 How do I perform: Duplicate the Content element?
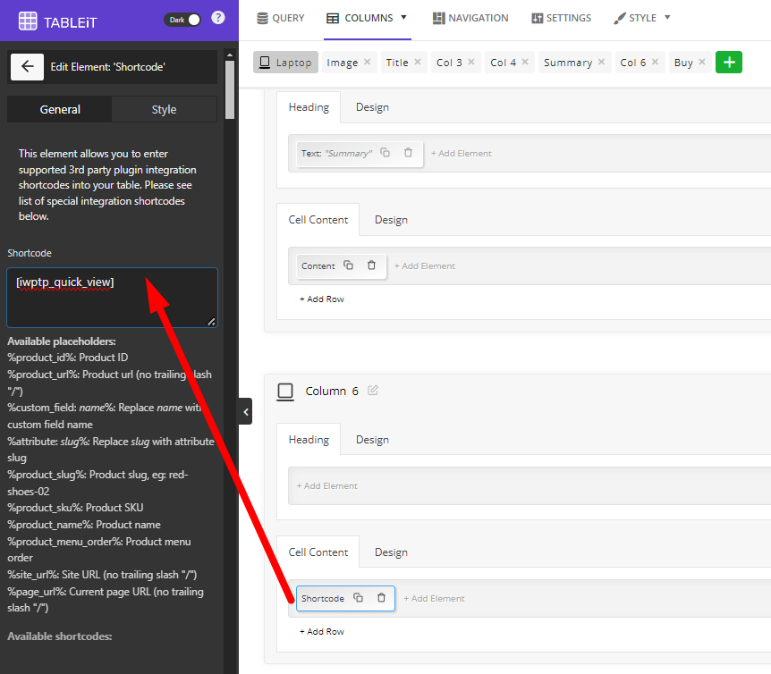348,265
